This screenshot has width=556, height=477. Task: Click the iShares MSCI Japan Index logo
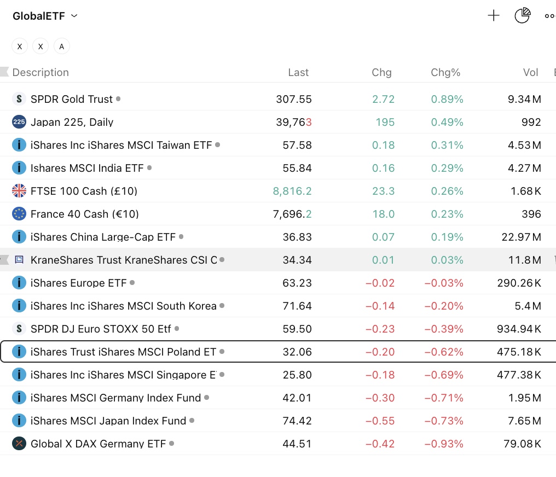pos(19,421)
